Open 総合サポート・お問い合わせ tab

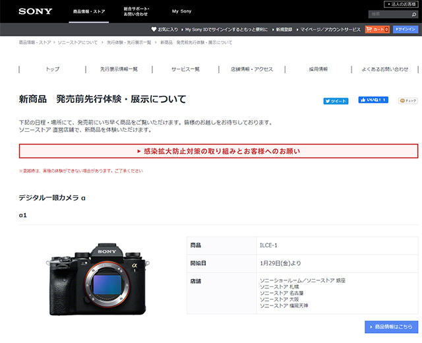136,11
